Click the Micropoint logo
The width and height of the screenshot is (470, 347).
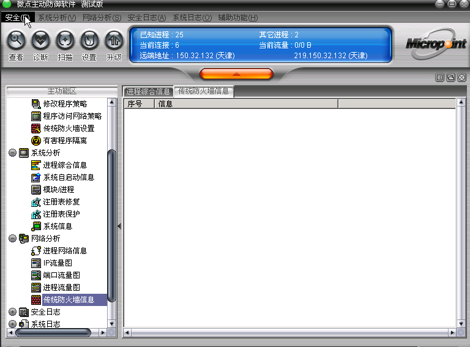click(436, 44)
